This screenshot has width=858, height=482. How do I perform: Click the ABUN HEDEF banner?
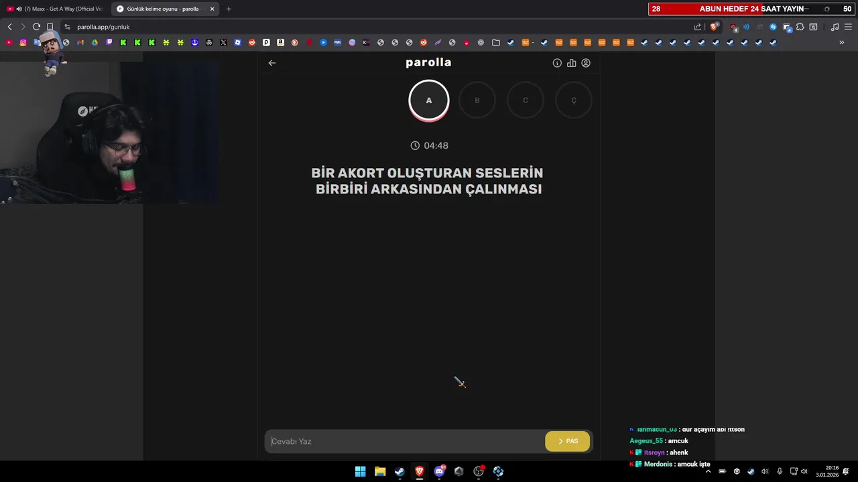[751, 9]
